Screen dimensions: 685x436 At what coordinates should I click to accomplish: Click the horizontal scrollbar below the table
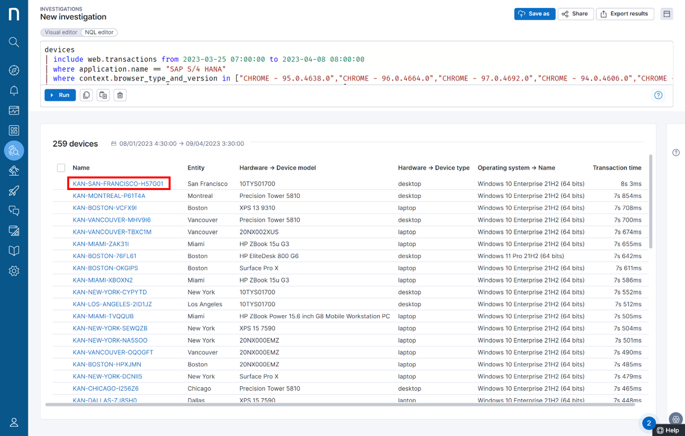[340, 405]
